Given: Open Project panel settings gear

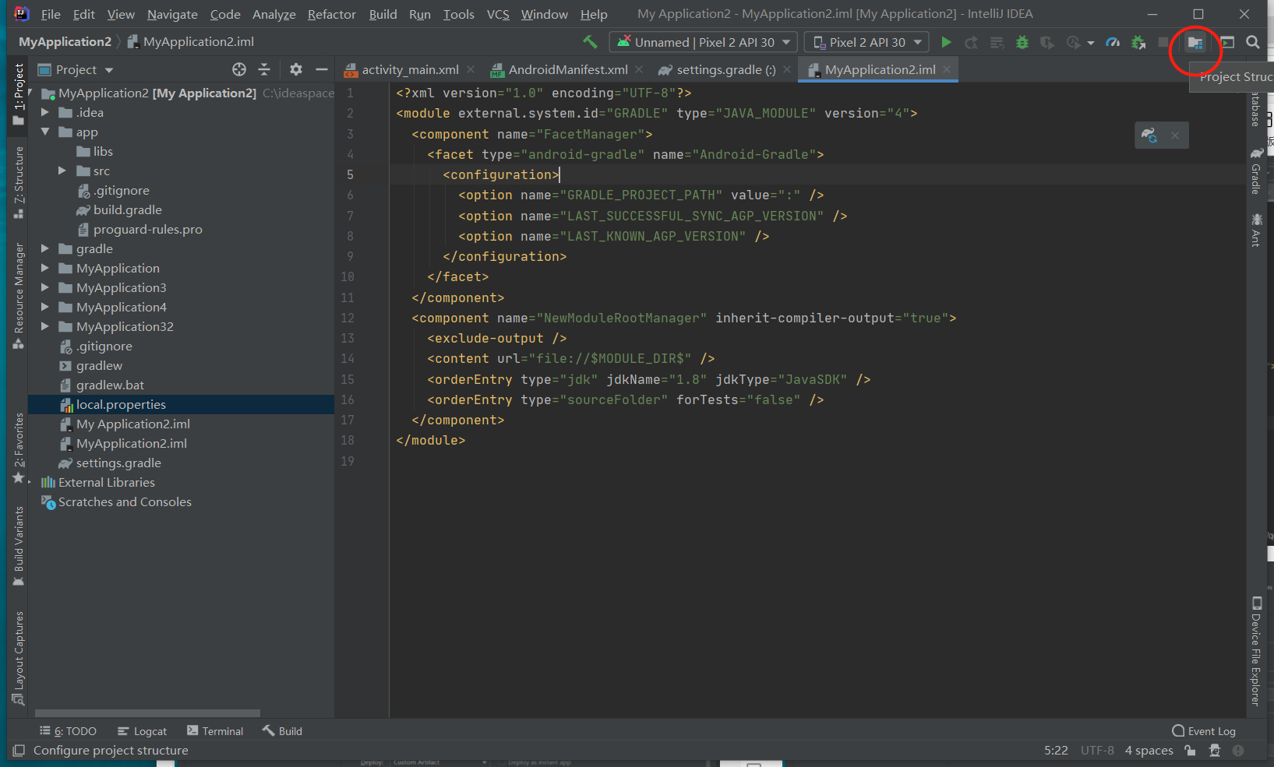Looking at the screenshot, I should point(296,69).
